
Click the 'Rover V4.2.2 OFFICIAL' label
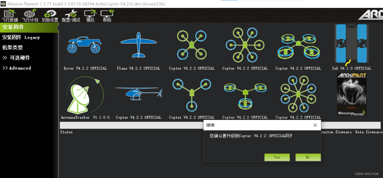[85, 68]
